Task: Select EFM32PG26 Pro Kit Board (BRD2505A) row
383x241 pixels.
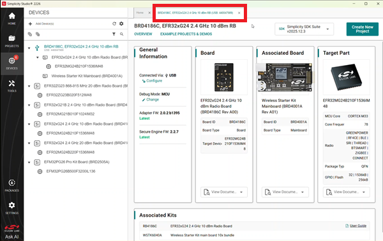Action: (x=77, y=162)
